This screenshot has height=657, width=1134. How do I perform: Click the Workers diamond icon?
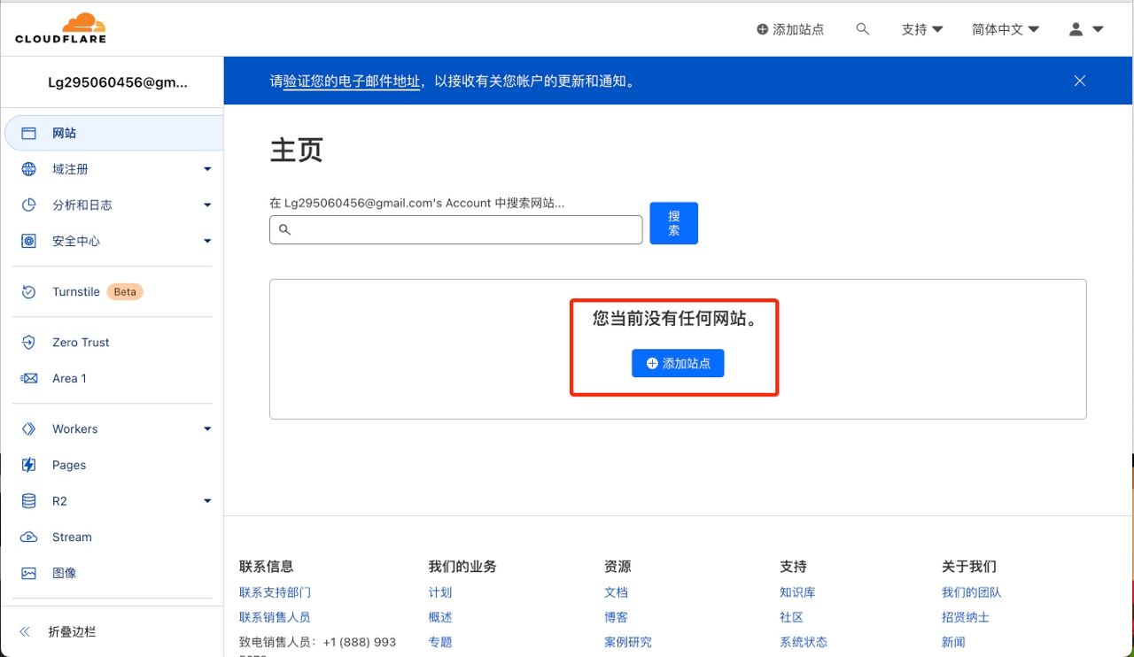29,429
